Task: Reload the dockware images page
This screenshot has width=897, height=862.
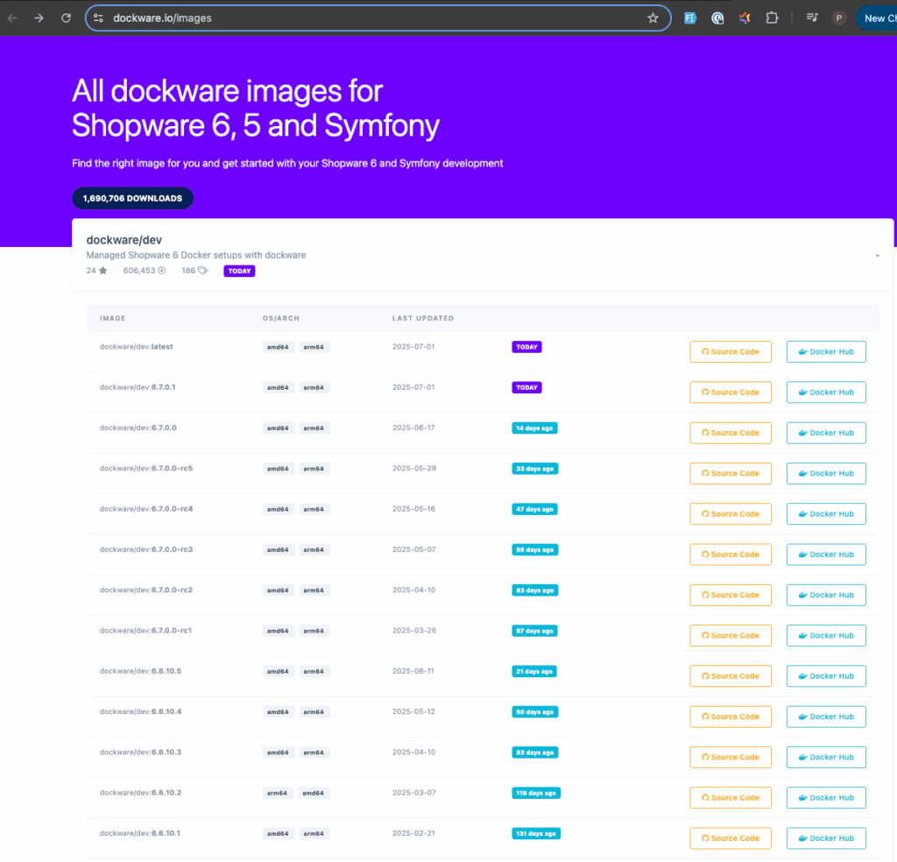Action: (x=66, y=18)
